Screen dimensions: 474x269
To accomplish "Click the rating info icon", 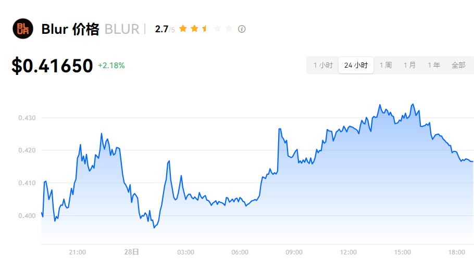I will [x=242, y=29].
